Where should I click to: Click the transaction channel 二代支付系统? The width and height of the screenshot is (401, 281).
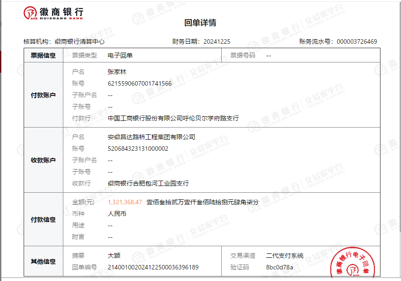(x=285, y=256)
